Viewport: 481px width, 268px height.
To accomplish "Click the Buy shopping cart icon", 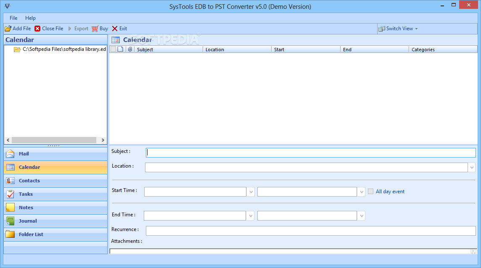I will point(95,29).
